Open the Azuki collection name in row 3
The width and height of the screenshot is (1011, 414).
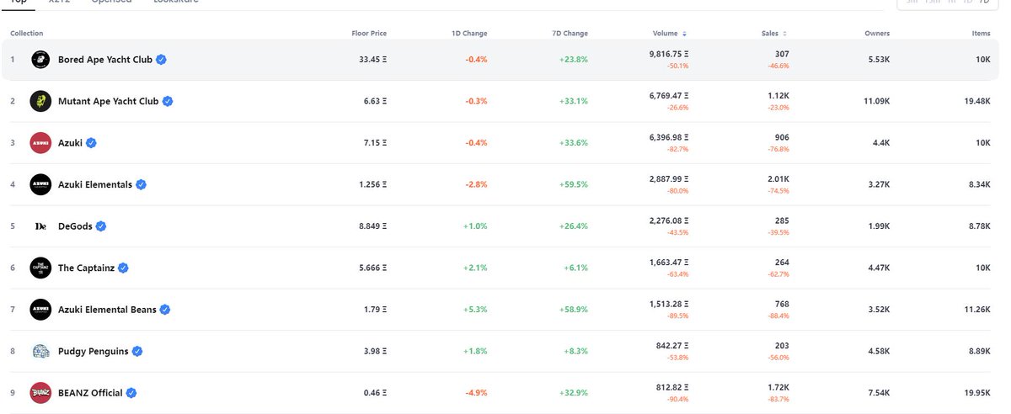(71, 143)
